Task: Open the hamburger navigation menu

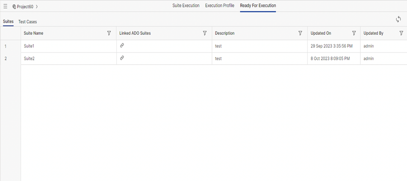Action: [x=5, y=6]
